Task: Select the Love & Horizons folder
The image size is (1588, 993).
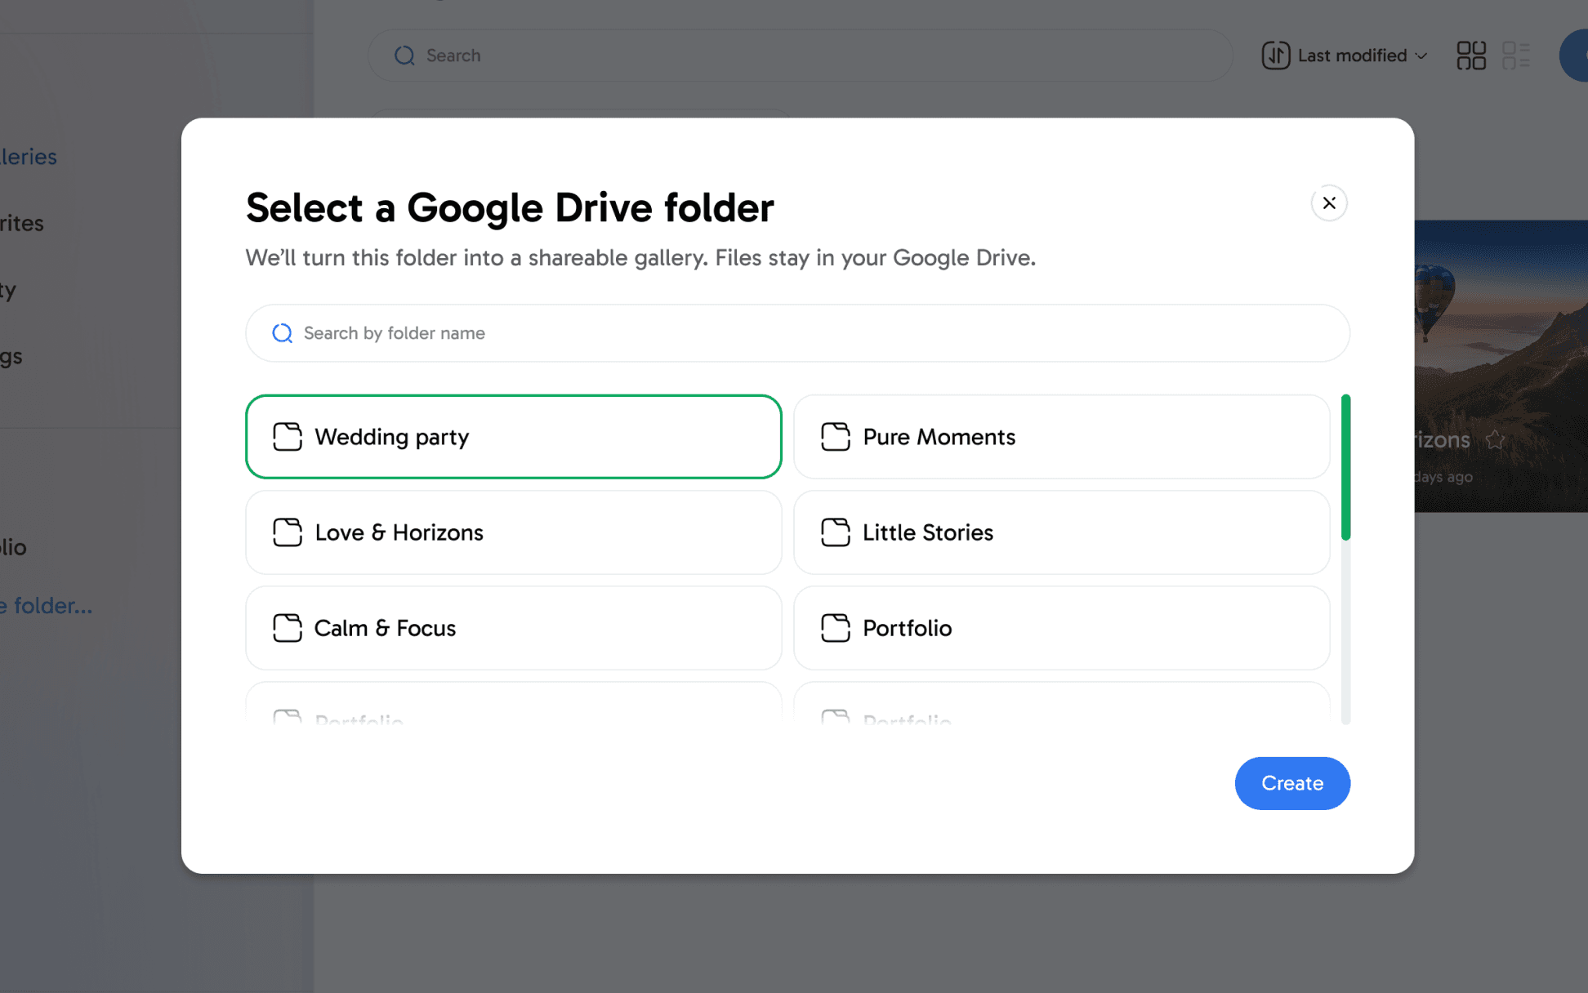Action: pyautogui.click(x=513, y=532)
